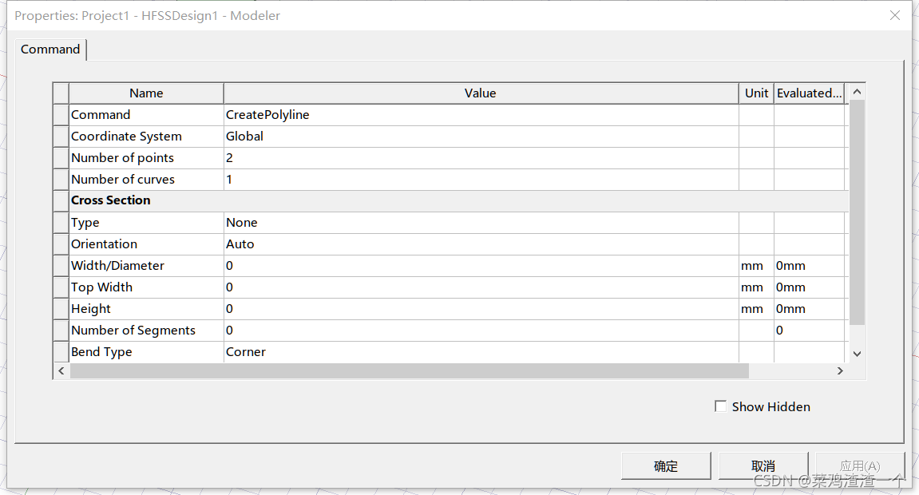The height and width of the screenshot is (495, 919).
Task: Click the scroll up arrow of the table
Action: point(857,92)
